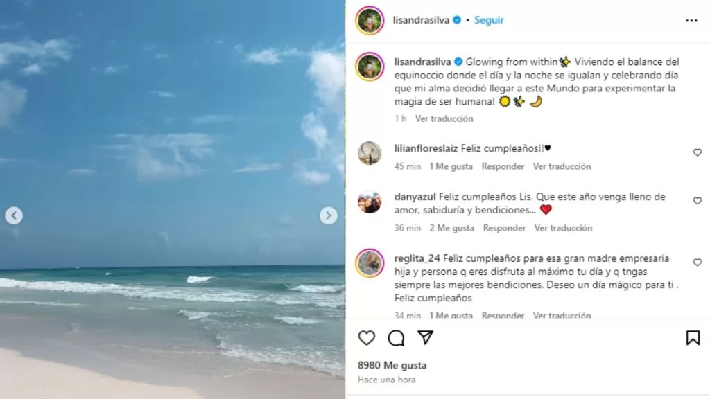Image resolution: width=710 pixels, height=399 pixels.
Task: Open comment bubble icon below post
Action: 396,338
